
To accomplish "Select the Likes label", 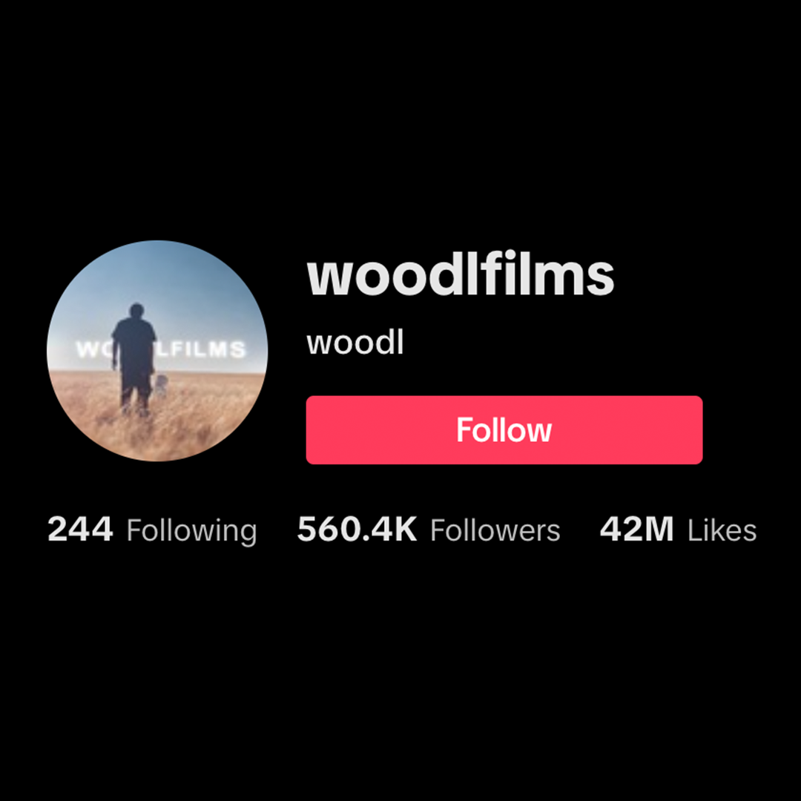I will coord(722,530).
